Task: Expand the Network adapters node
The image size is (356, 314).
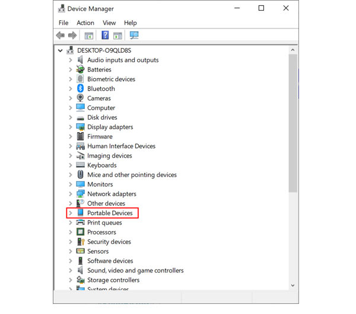Action: [x=71, y=194]
